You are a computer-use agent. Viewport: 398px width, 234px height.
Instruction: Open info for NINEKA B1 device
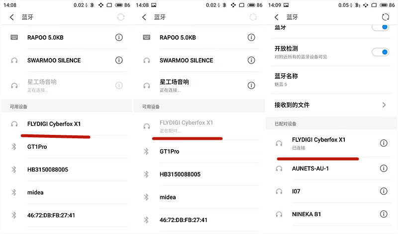point(384,214)
